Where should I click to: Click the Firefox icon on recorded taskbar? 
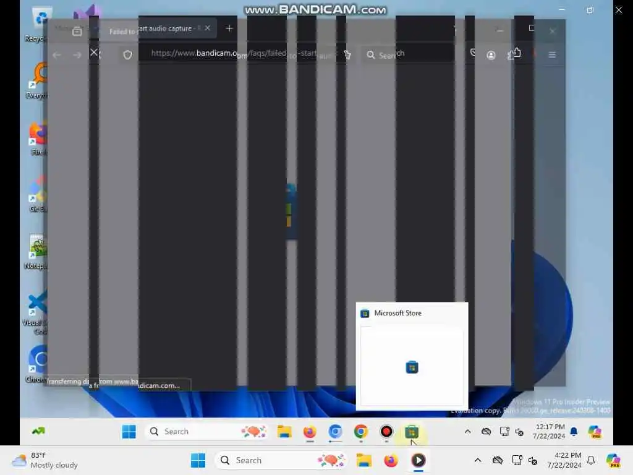310,432
